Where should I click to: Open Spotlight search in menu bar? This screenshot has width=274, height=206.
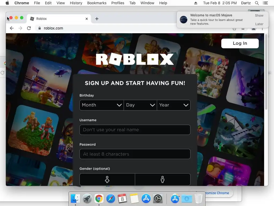257,3
